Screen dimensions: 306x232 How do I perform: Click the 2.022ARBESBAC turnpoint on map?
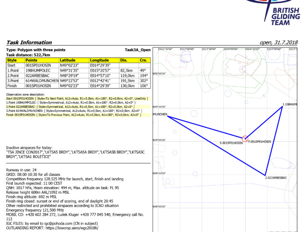pyautogui.click(x=265, y=175)
